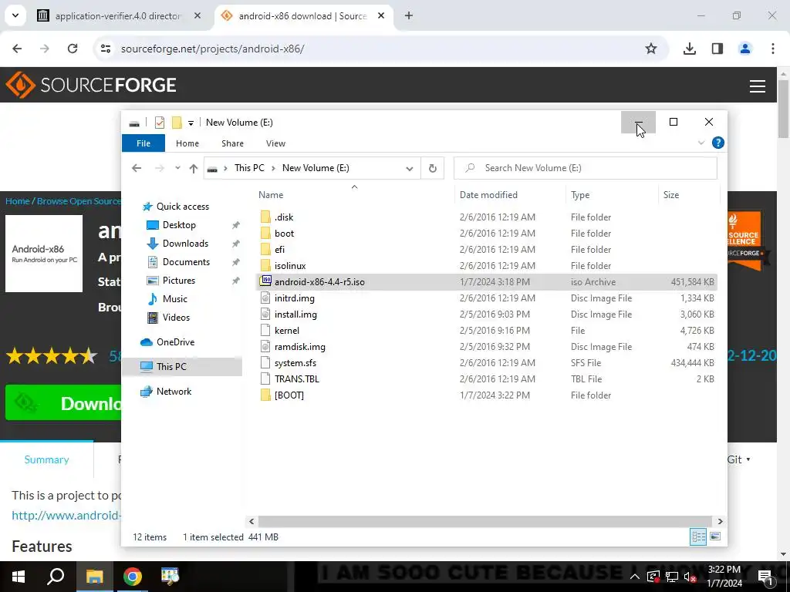Screen dimensions: 790x592
Task: Open Pictures in the navigation pane
Action: coord(178,281)
